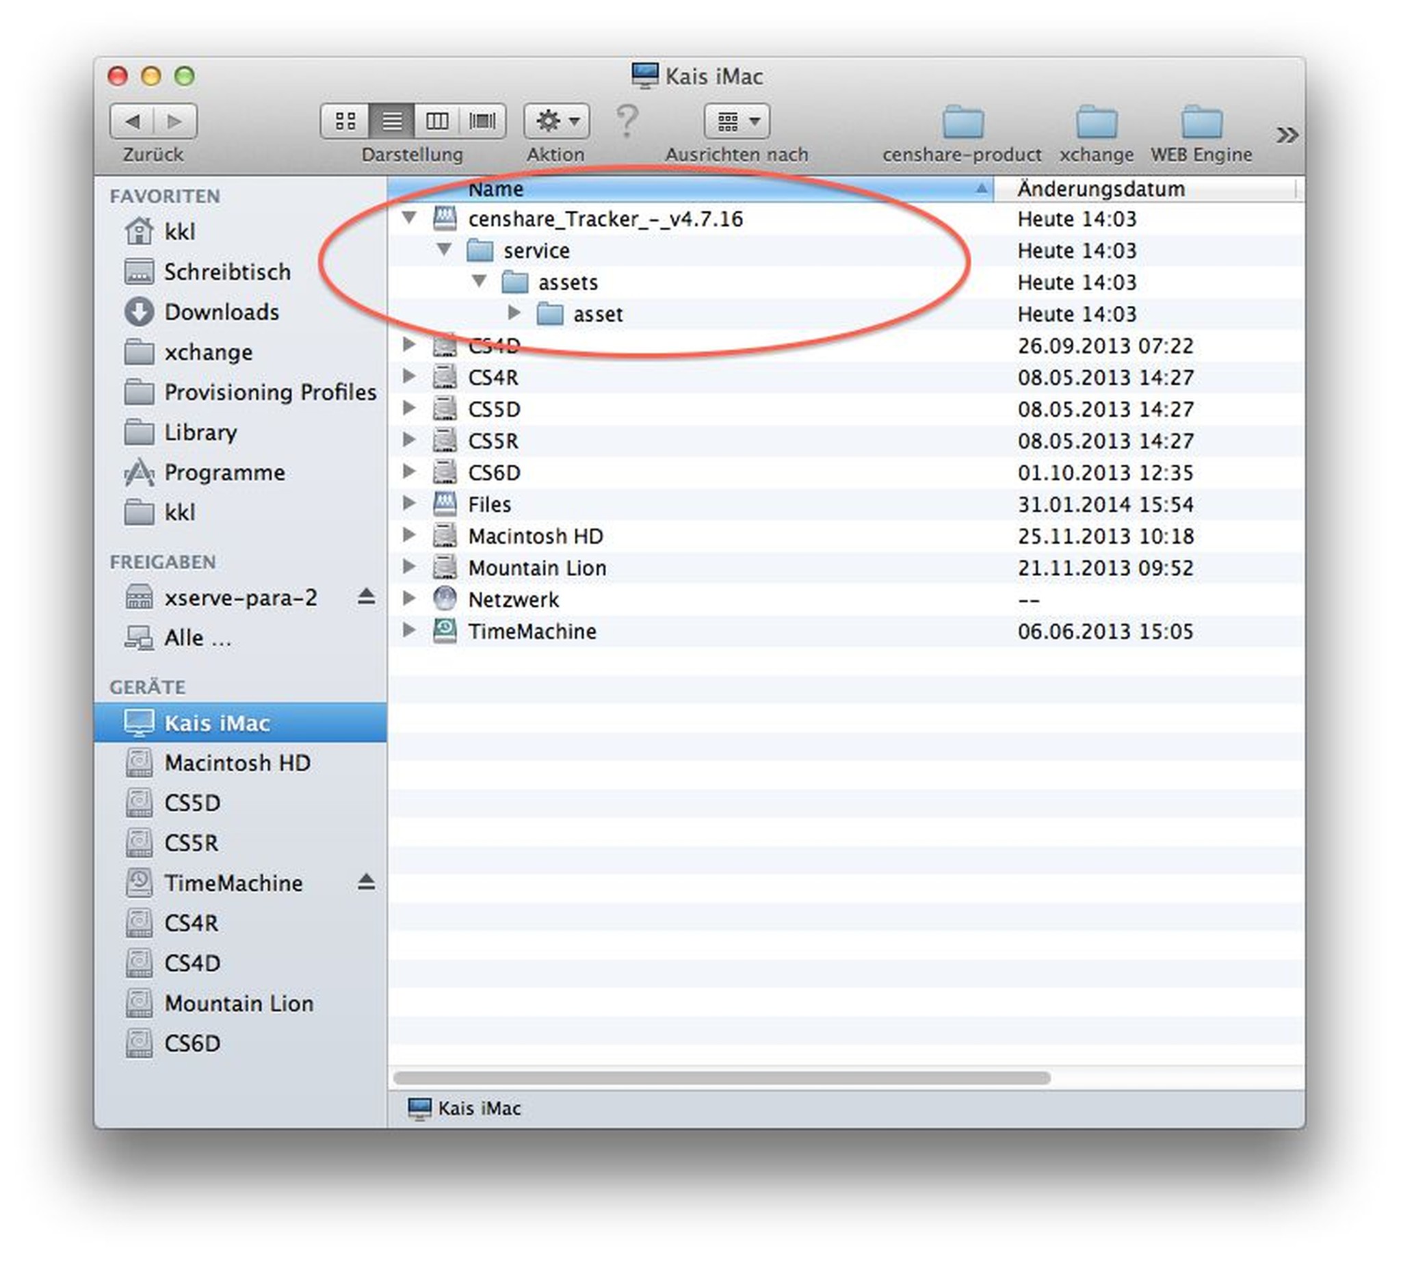The width and height of the screenshot is (1401, 1261).
Task: Switch to Cover Flow view
Action: click(x=482, y=121)
